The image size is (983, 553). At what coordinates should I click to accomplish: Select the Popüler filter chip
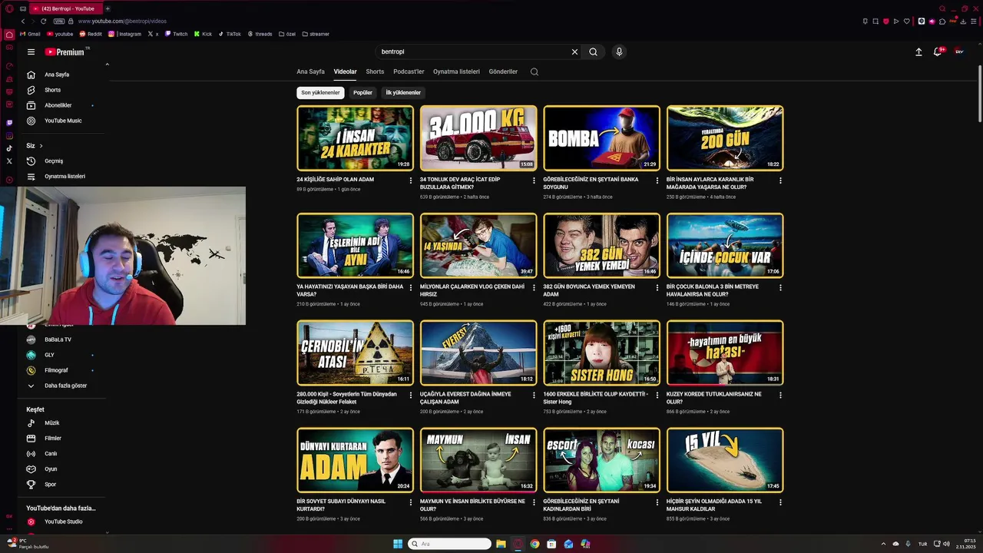[x=362, y=93]
